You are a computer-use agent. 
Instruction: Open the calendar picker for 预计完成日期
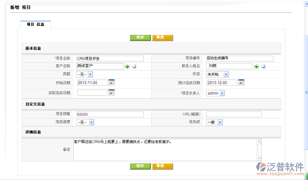coord(241,83)
